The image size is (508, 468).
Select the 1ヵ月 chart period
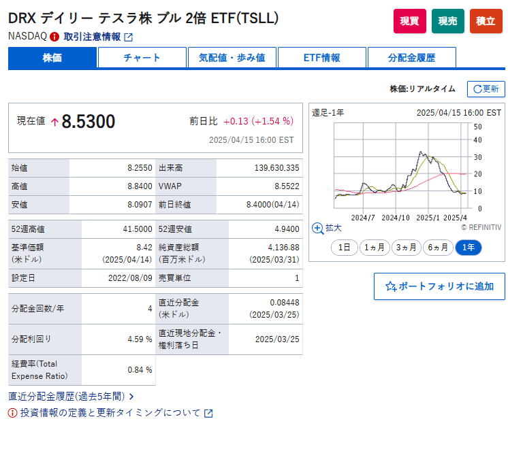(375, 248)
